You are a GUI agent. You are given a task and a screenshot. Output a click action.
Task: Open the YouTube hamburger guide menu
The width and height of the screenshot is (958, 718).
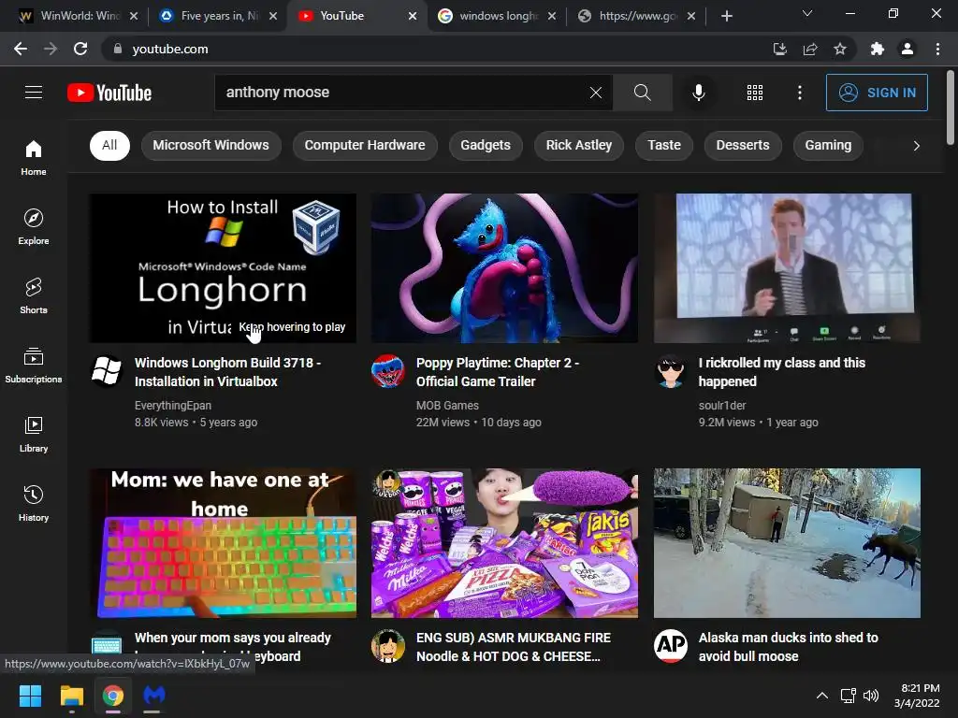34,93
